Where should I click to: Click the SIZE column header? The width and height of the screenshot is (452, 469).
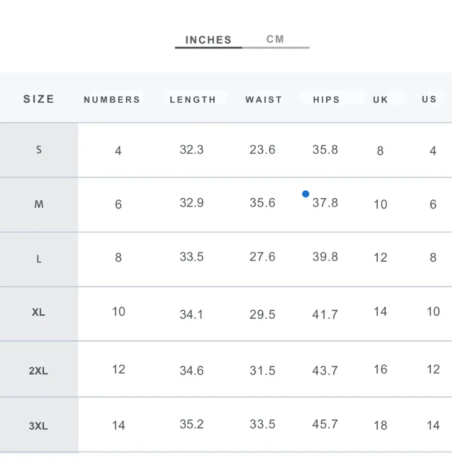pos(39,99)
